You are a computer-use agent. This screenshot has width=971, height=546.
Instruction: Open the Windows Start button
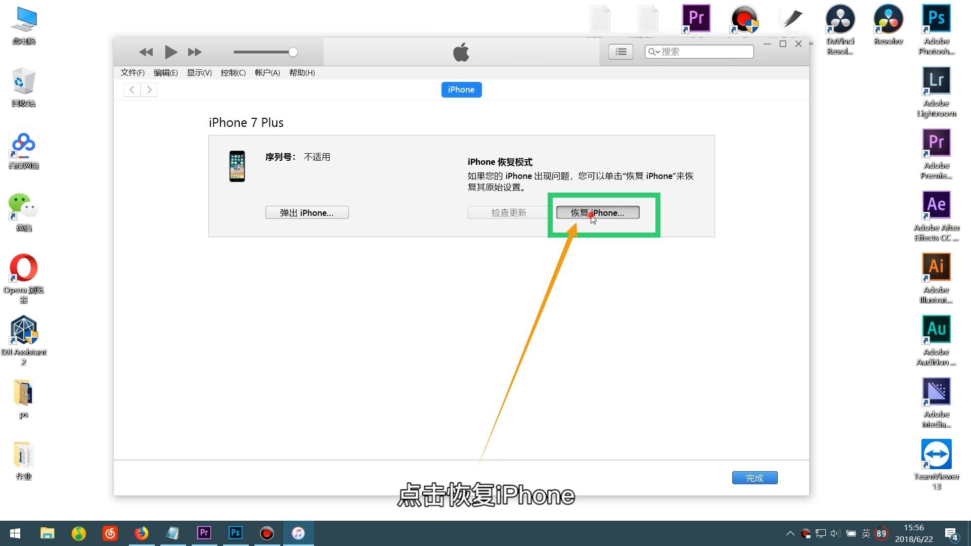tap(15, 533)
